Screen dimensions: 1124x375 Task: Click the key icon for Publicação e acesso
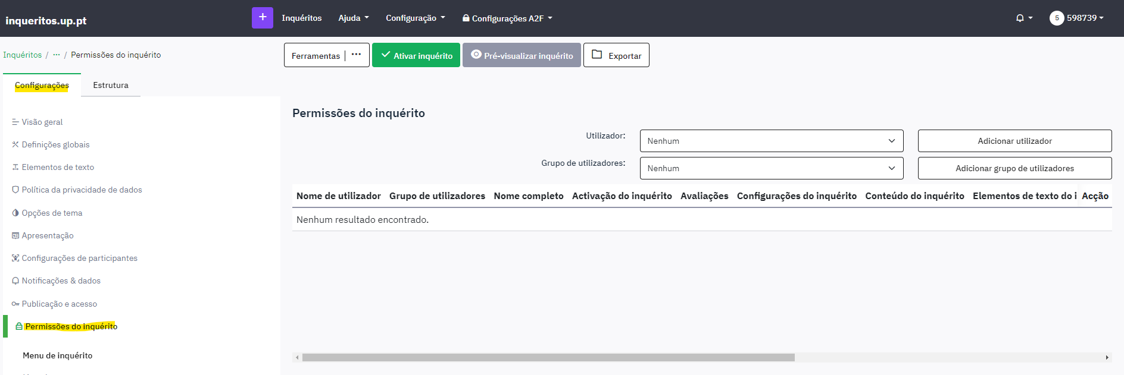pyautogui.click(x=15, y=304)
